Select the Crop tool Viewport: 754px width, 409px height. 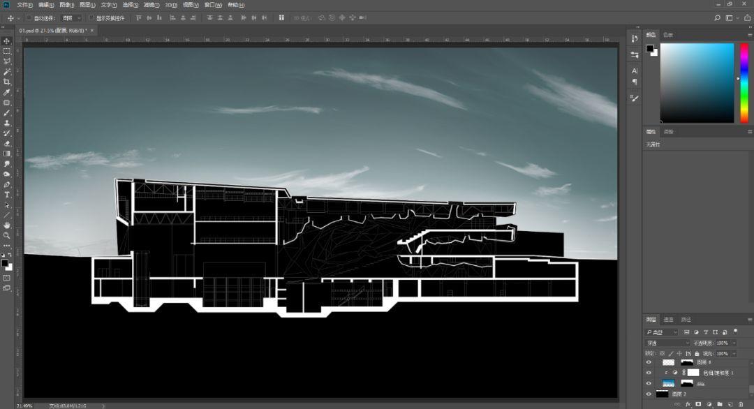click(x=7, y=82)
